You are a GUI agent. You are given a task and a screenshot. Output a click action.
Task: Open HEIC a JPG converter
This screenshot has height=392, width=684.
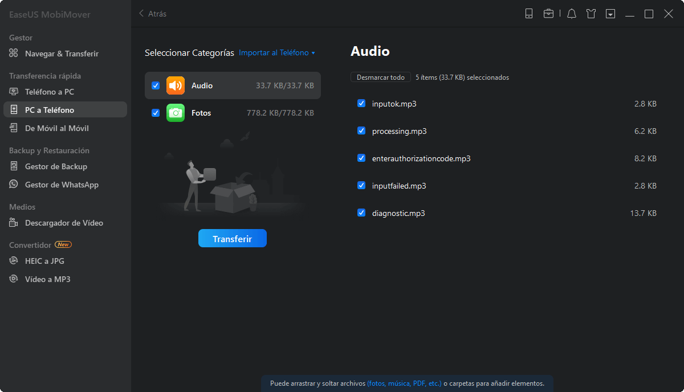[x=44, y=261]
